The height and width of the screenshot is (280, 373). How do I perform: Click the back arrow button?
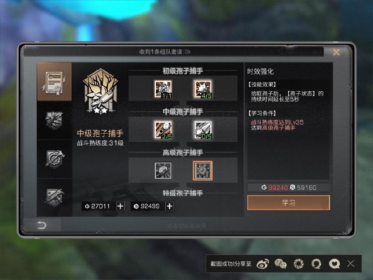[x=41, y=225]
